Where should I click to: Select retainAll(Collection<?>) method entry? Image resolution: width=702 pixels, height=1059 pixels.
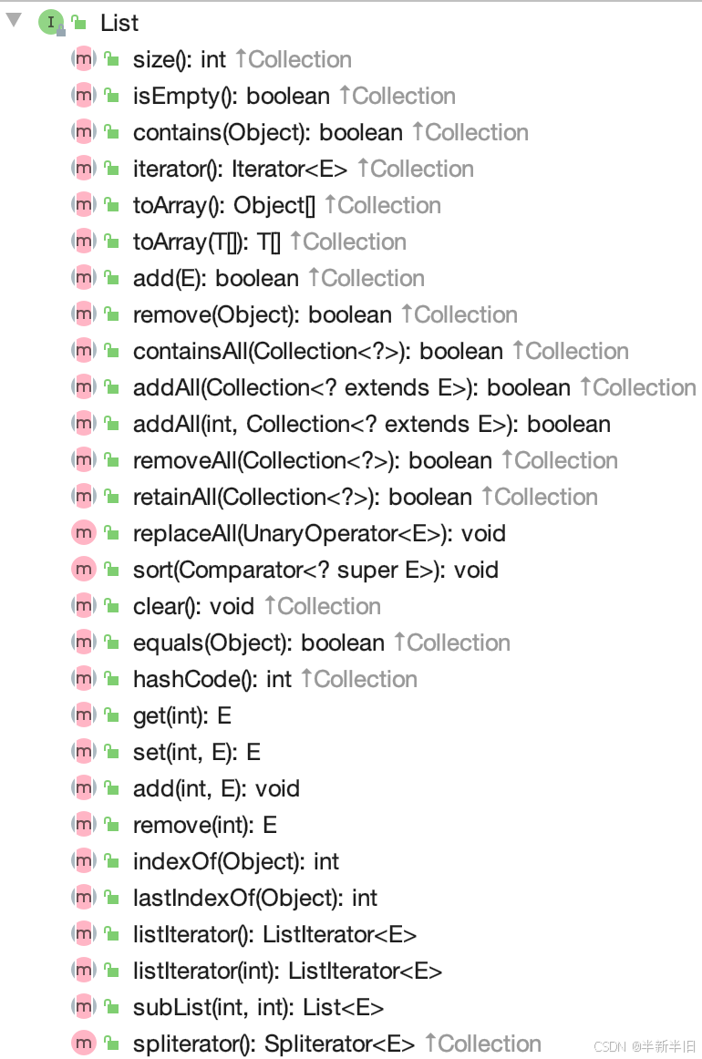[x=302, y=497]
